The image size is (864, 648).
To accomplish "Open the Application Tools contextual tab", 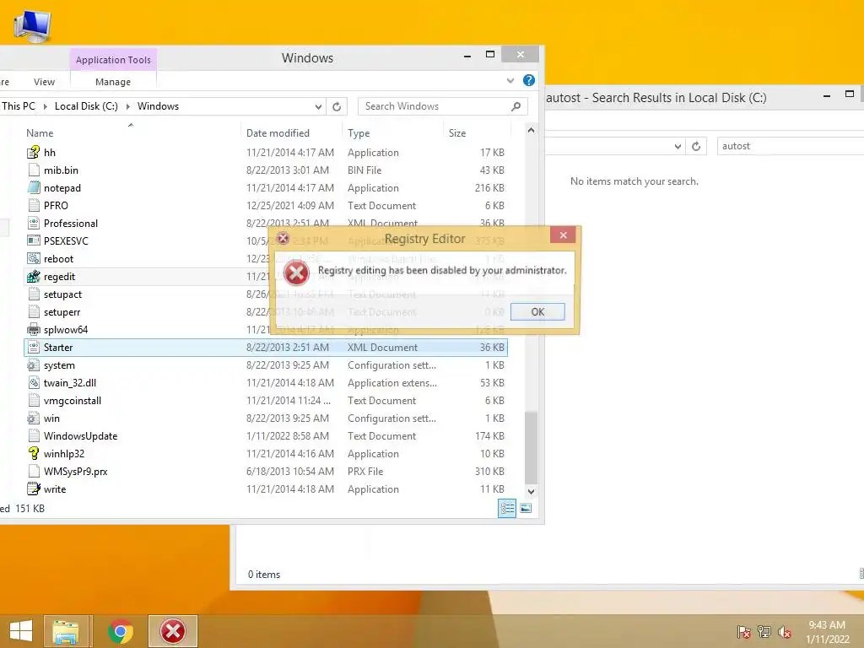I will (113, 60).
